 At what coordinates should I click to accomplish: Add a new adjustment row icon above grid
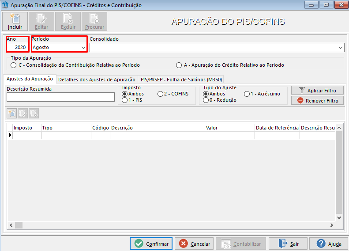tap(12, 114)
